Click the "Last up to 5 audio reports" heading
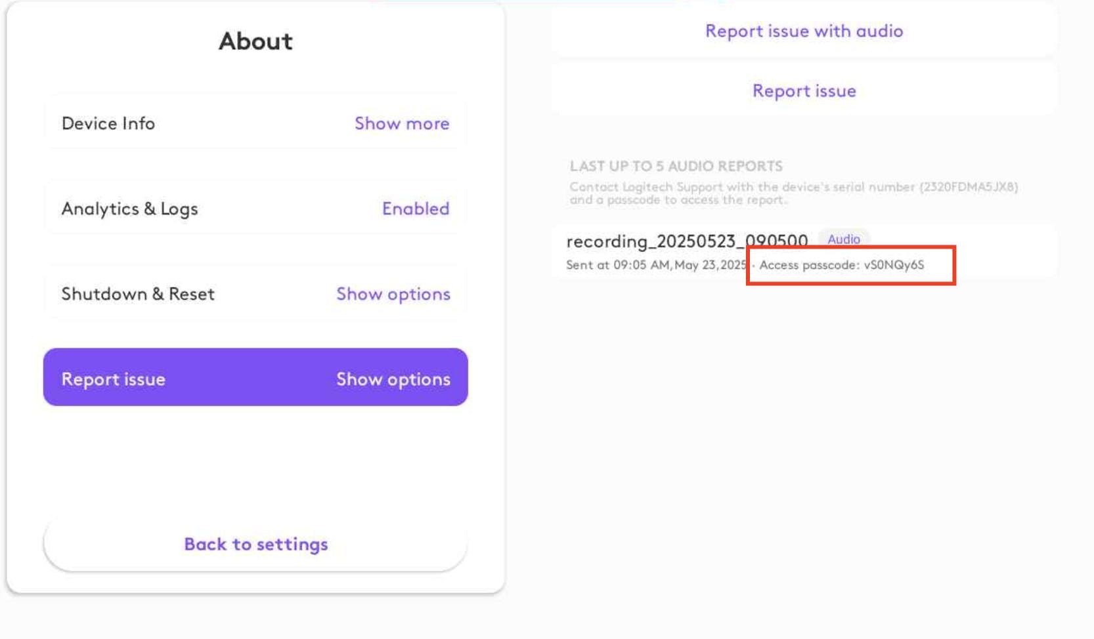This screenshot has width=1094, height=639. (676, 166)
